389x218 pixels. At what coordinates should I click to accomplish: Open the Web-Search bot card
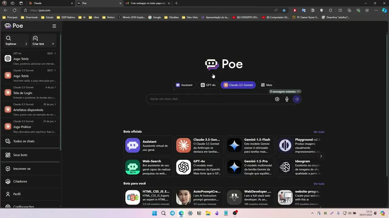point(148,167)
